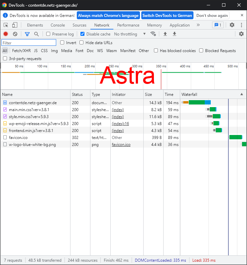Sort by Time column header

[172, 94]
